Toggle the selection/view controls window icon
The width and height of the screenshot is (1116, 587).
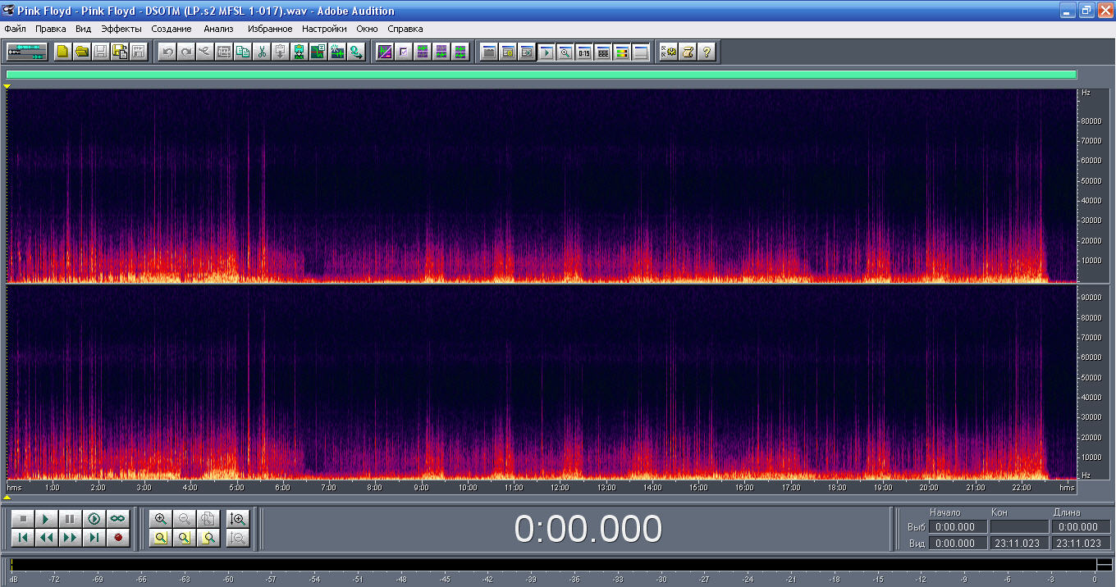[603, 52]
